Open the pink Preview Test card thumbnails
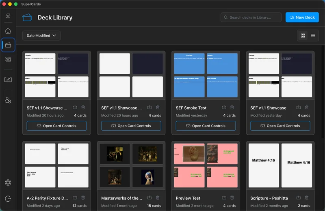This screenshot has height=211, width=325. [206, 166]
